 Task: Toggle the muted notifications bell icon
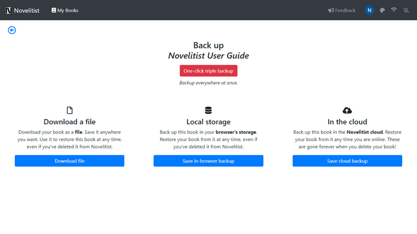tap(406, 10)
